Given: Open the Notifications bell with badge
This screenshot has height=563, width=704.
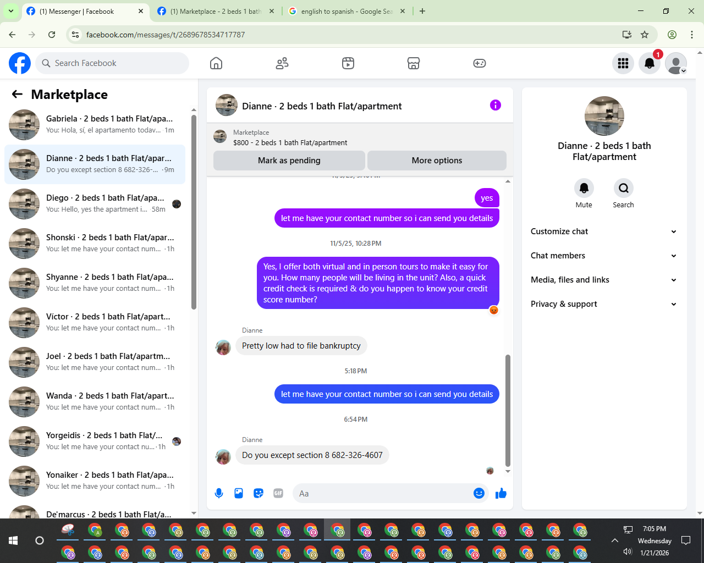Looking at the screenshot, I should pyautogui.click(x=650, y=63).
